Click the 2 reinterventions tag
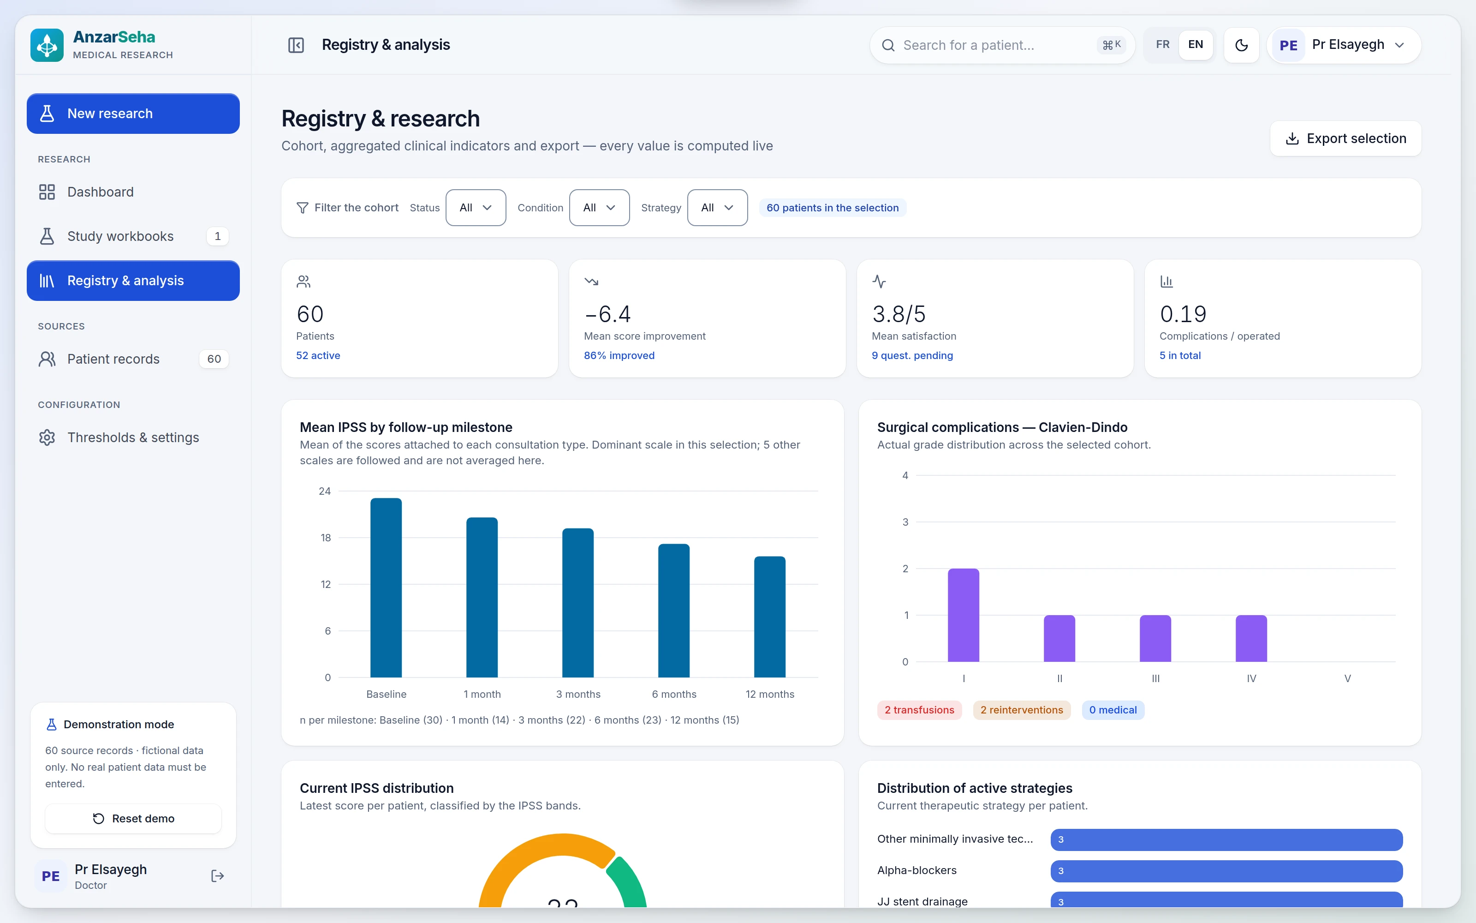Viewport: 1476px width, 923px height. (x=1022, y=710)
